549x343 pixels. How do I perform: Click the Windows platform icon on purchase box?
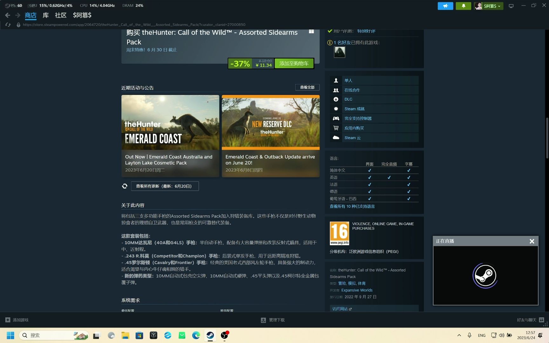pos(311,31)
